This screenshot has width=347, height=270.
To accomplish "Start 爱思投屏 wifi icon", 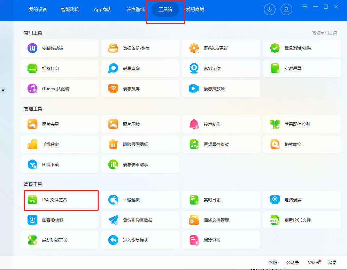I will tap(113, 88).
